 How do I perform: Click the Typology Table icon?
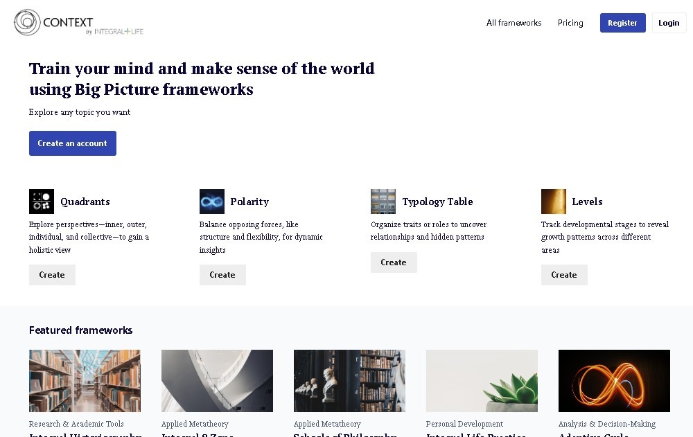coord(383,202)
